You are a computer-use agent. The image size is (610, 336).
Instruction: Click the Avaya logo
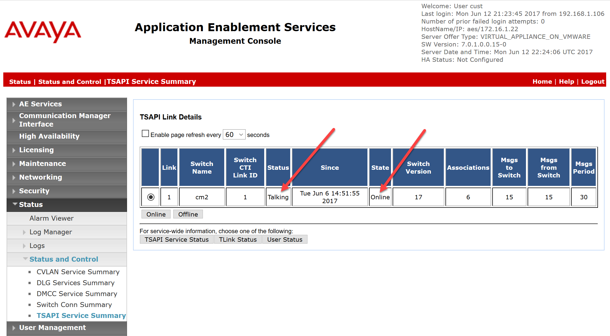(43, 32)
